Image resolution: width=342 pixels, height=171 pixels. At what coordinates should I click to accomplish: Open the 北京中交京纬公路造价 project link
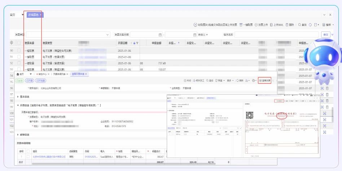pos(49,157)
